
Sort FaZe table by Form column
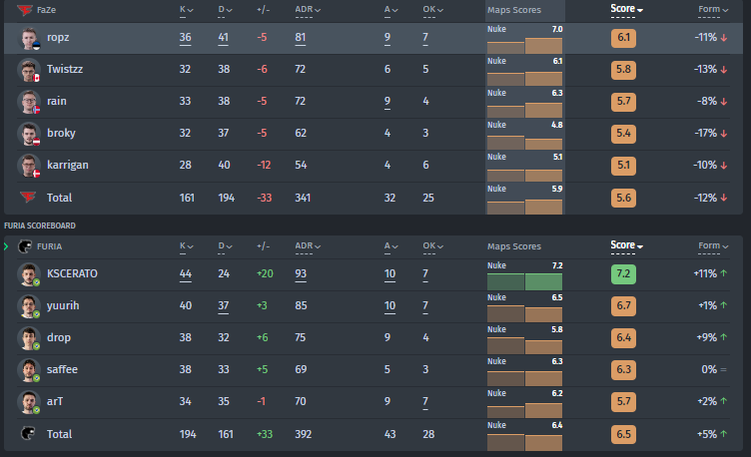pyautogui.click(x=713, y=10)
